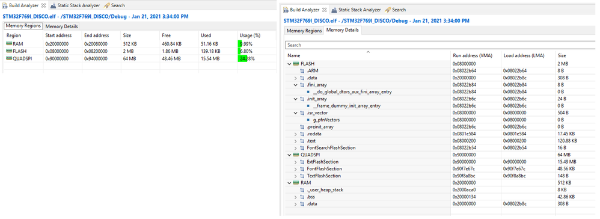This screenshot has height=219, width=600.
Task: Collapse the FLASH node in Memory Details
Action: 289,64
